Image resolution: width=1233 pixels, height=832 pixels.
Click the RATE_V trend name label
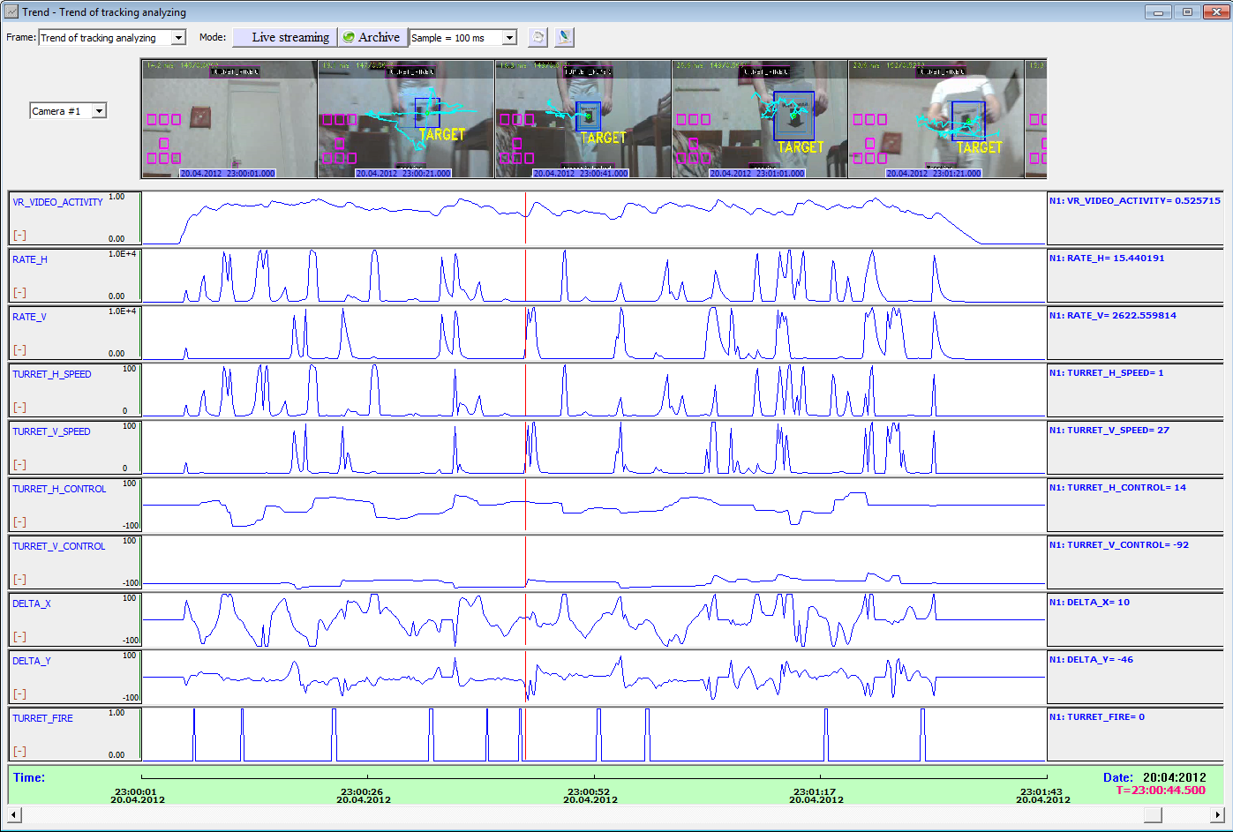[29, 317]
